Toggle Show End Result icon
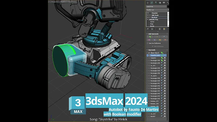 (152, 29)
